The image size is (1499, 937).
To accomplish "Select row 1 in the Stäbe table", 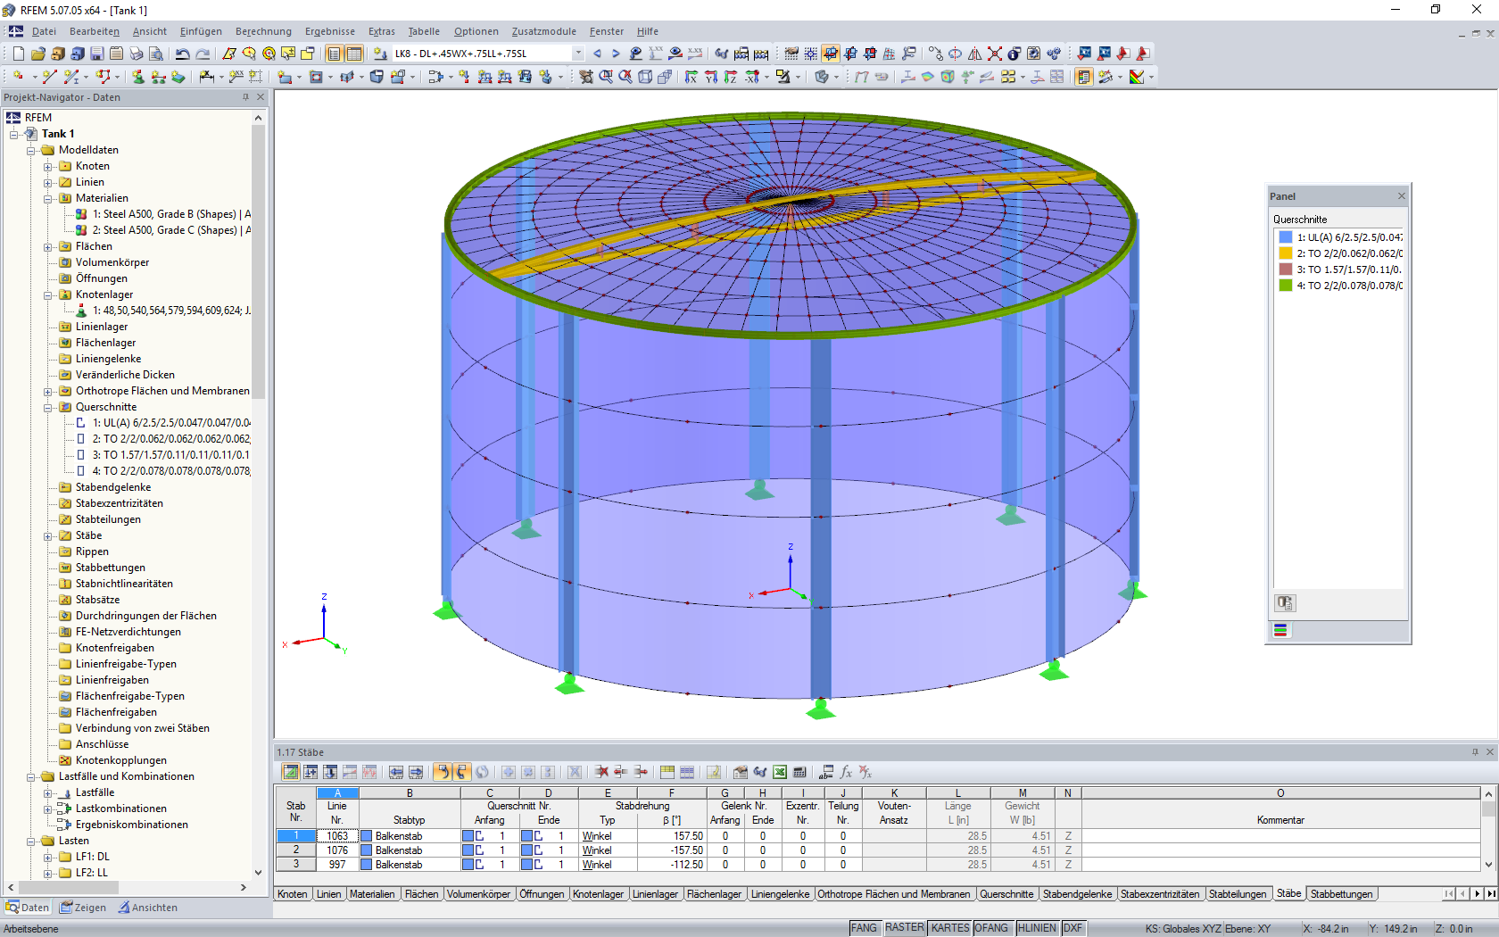I will [295, 836].
